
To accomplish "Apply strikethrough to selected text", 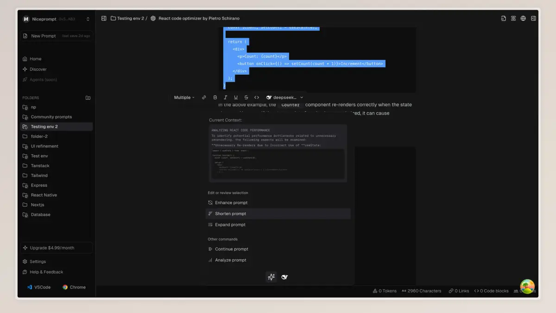I will click(246, 97).
